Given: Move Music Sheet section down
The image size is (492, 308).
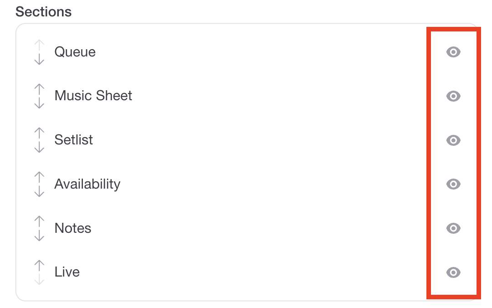Looking at the screenshot, I should point(39,103).
